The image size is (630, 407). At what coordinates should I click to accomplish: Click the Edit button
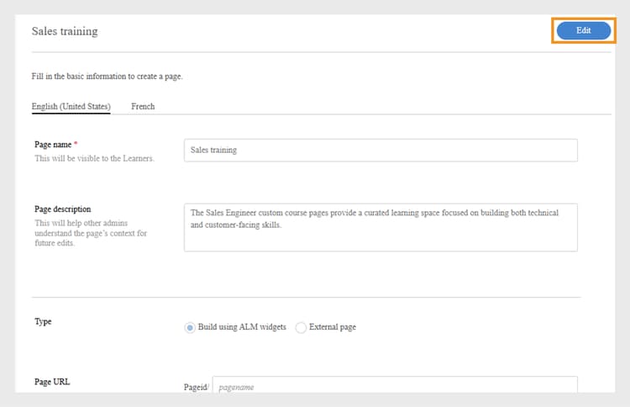click(x=583, y=30)
